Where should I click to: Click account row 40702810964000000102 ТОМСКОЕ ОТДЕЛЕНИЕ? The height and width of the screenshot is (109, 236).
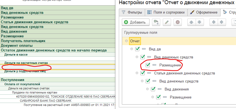click(58, 97)
